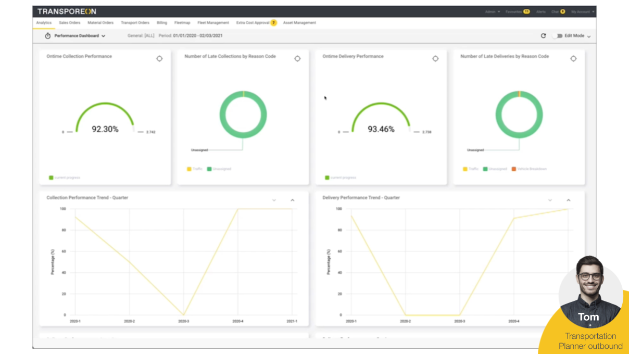Click target icon on Late Deliveries by Reason Code
This screenshot has width=629, height=354.
573,59
